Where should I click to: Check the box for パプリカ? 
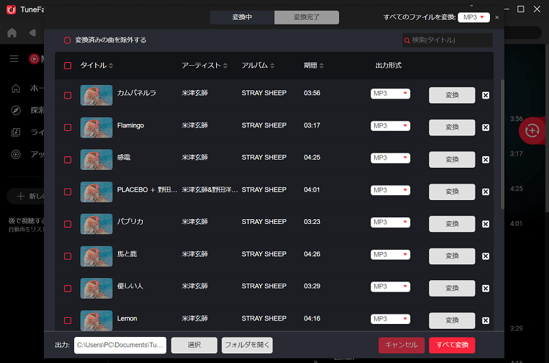[67, 224]
